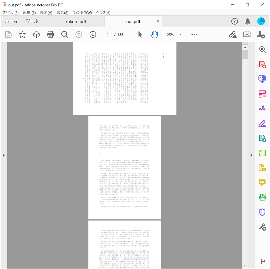This screenshot has height=269, width=270.
Task: Open Fill & Sign tool
Action: tap(262, 109)
